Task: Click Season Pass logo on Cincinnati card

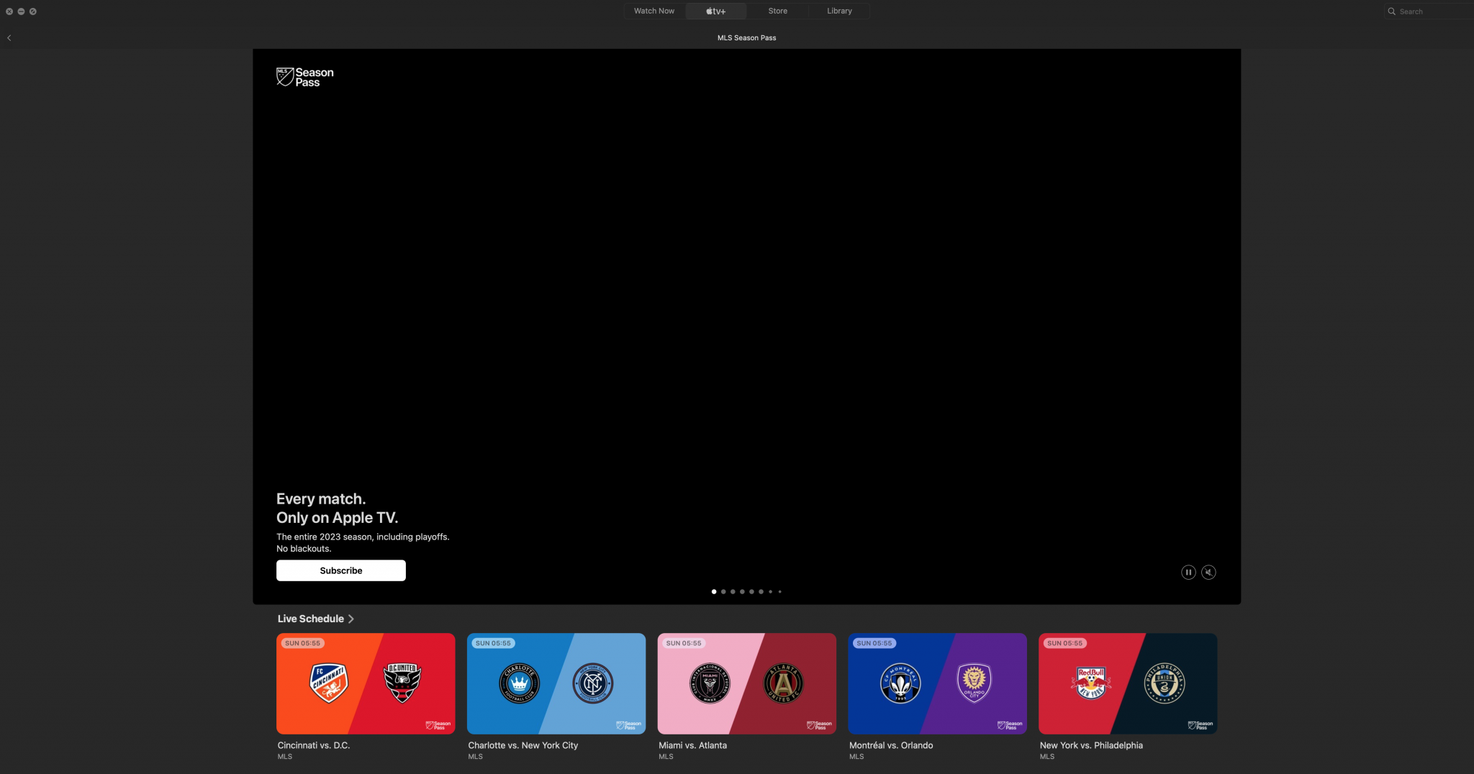Action: click(x=438, y=725)
